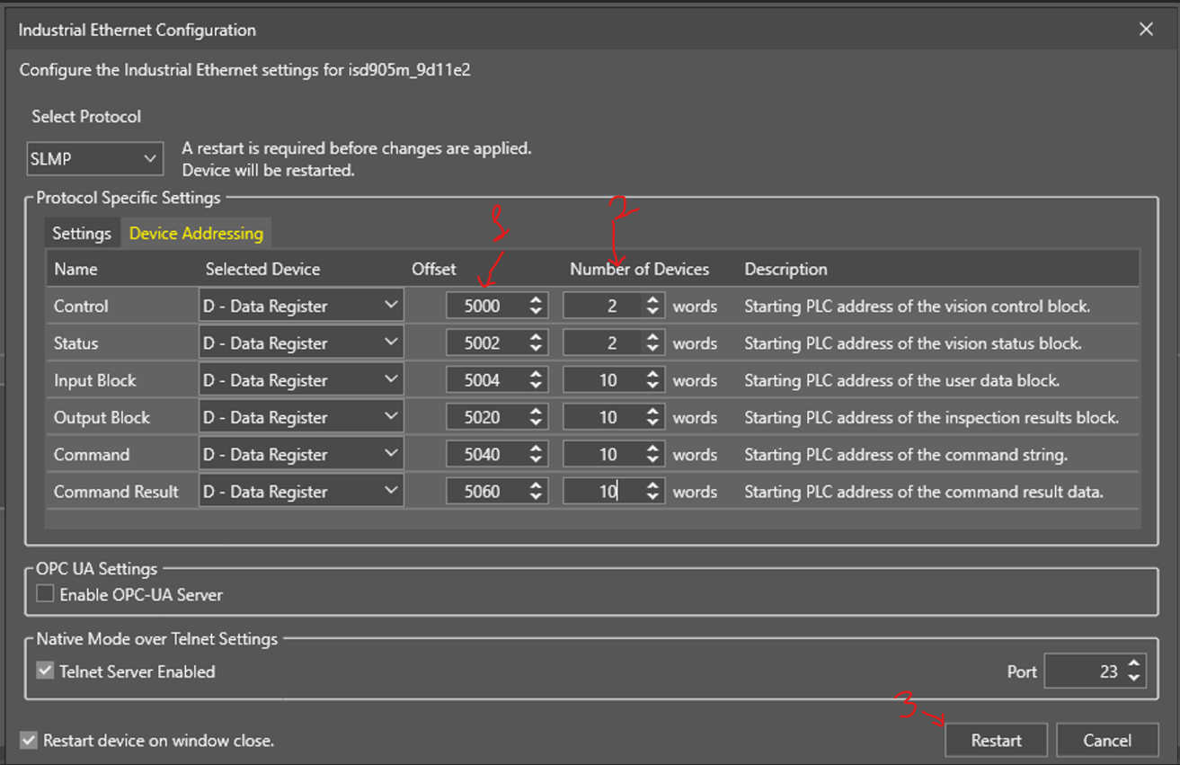
Task: Decrease Status number of devices stepper
Action: [x=653, y=350]
